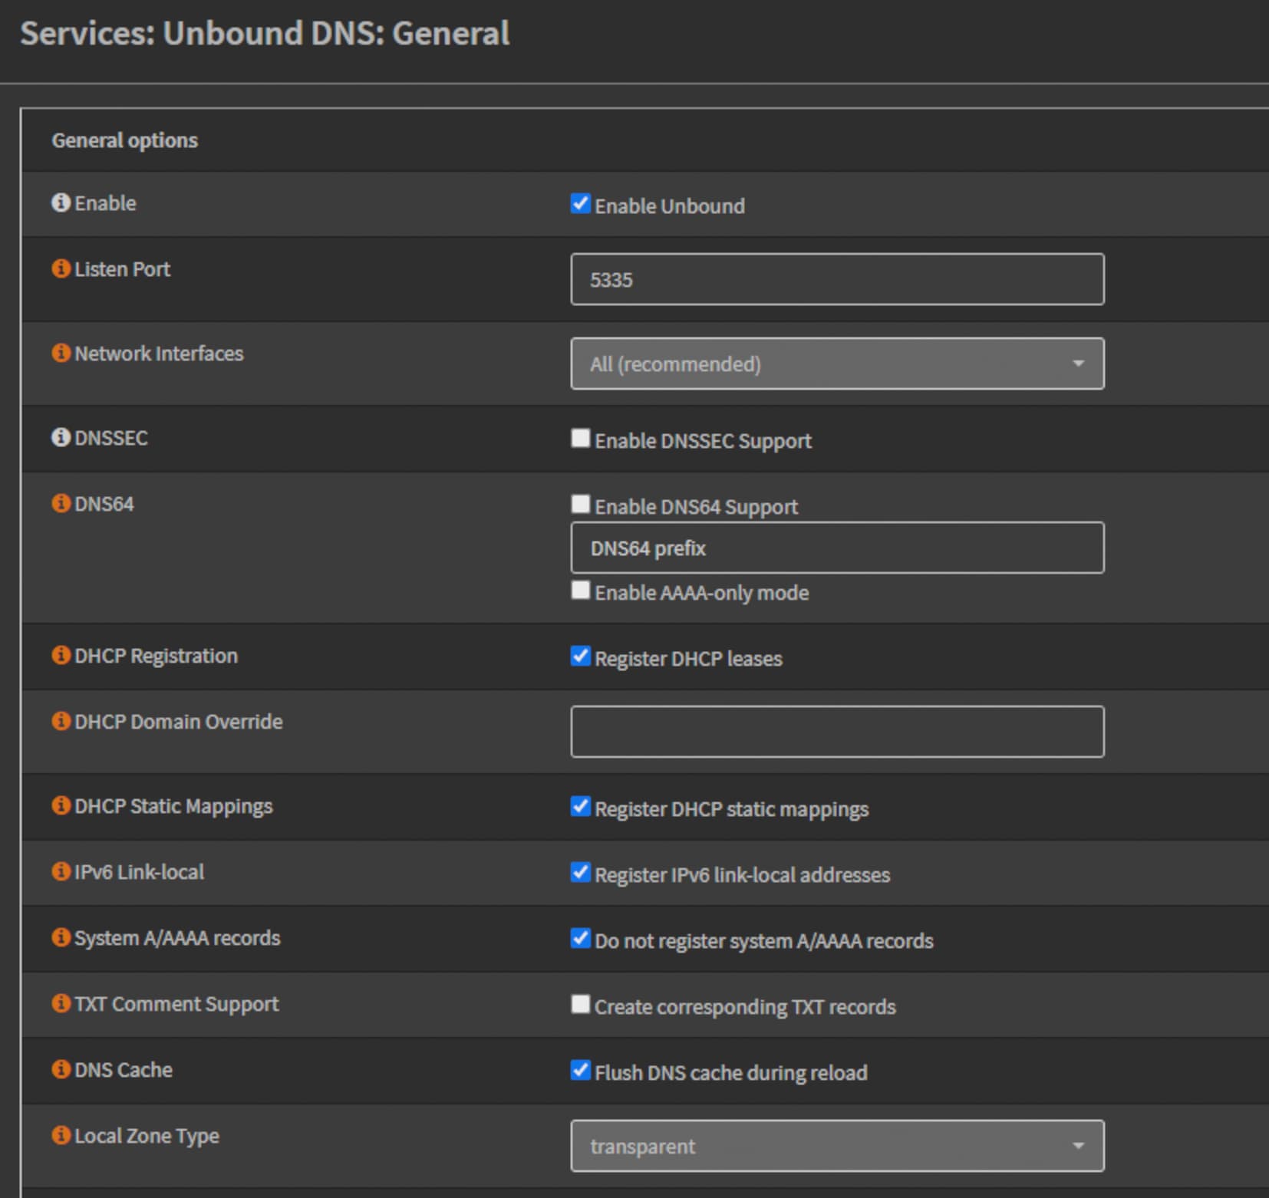This screenshot has width=1269, height=1198.
Task: Show help for Network Interfaces via its info icon
Action: [x=61, y=353]
